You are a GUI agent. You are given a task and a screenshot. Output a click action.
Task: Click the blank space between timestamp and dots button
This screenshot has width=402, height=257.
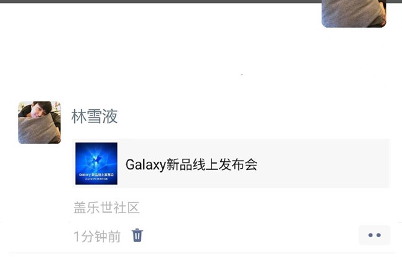click(250, 235)
